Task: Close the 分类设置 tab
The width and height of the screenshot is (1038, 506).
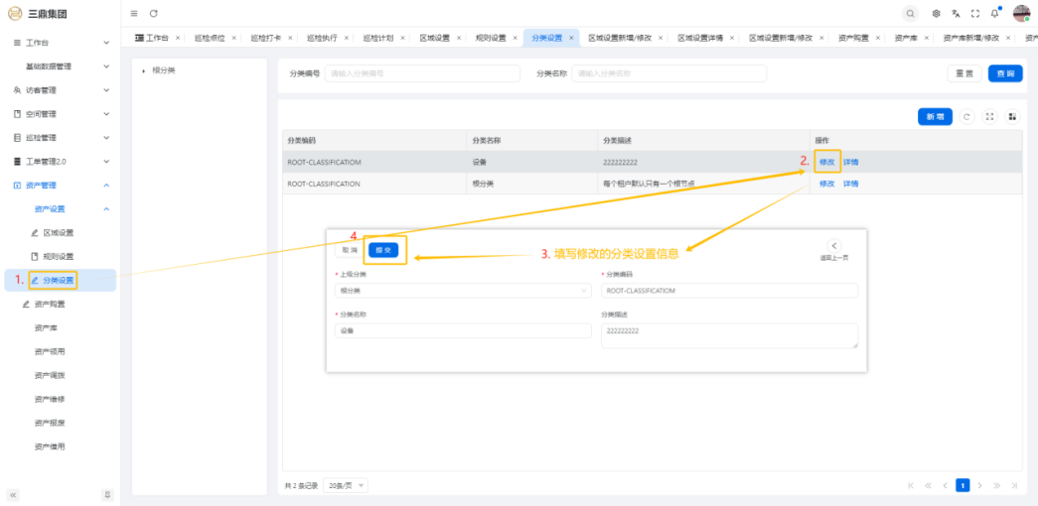Action: coord(571,38)
